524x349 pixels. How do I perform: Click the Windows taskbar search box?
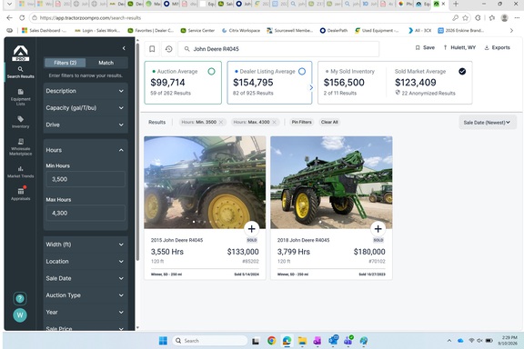pos(210,341)
